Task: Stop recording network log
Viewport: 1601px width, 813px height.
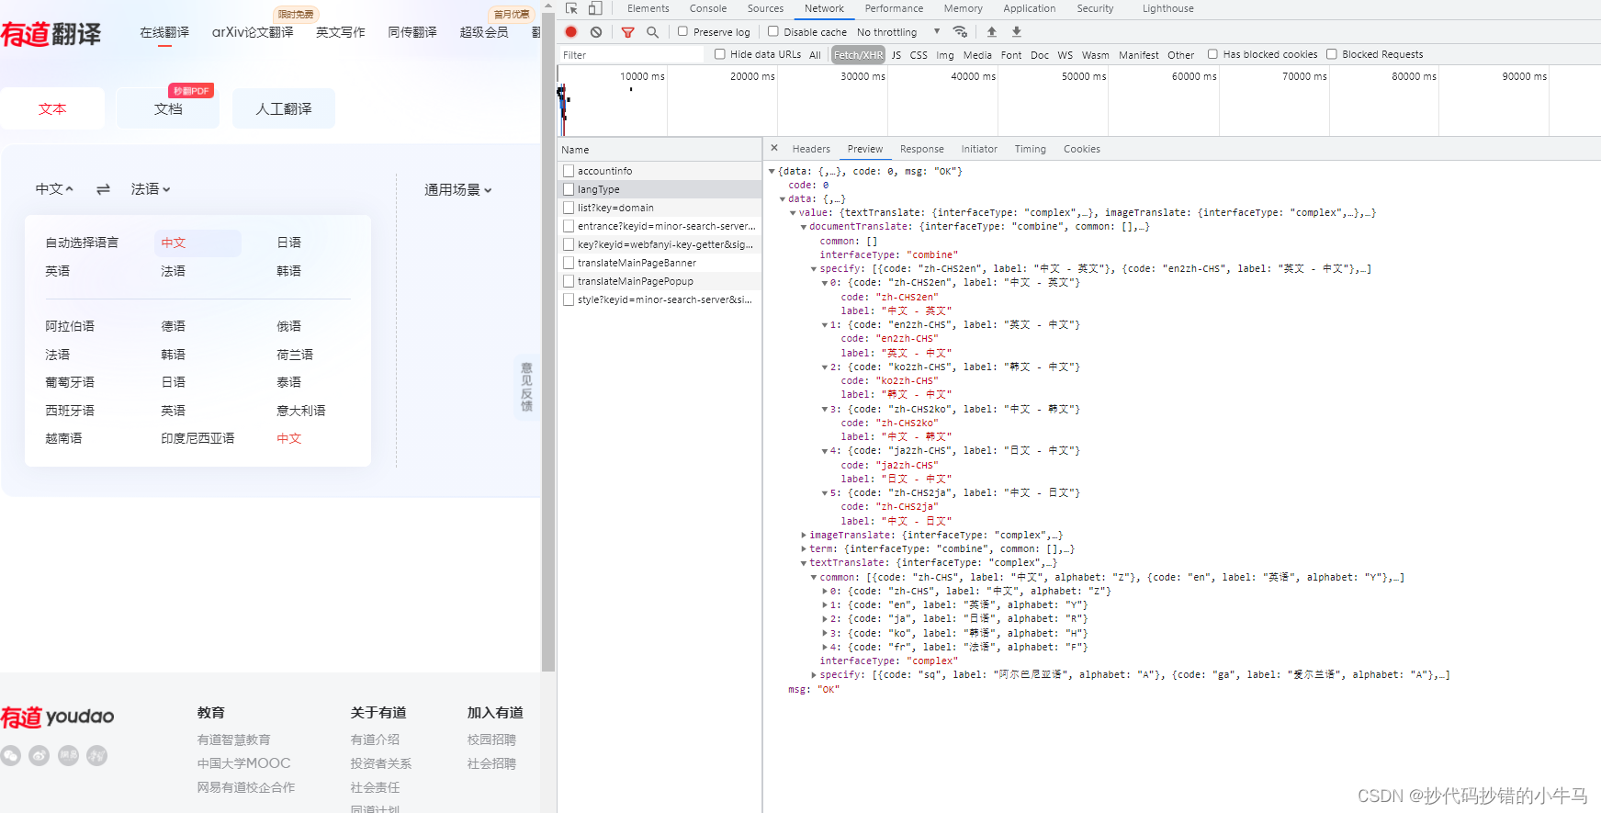Action: 571,32
